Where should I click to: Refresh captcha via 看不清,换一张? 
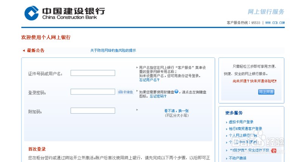[x=176, y=111]
